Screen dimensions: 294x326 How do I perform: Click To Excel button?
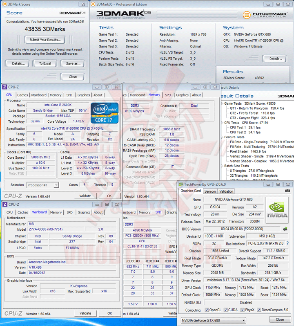click(45, 63)
